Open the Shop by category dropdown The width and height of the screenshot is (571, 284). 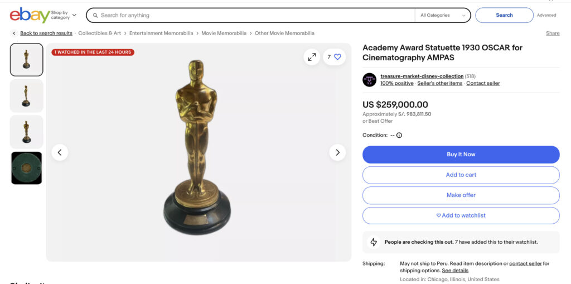click(64, 15)
